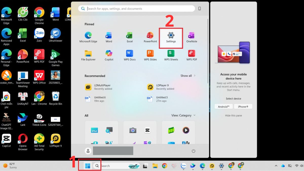Open pinned File Explorer
The width and height of the screenshot is (304, 171).
click(88, 55)
